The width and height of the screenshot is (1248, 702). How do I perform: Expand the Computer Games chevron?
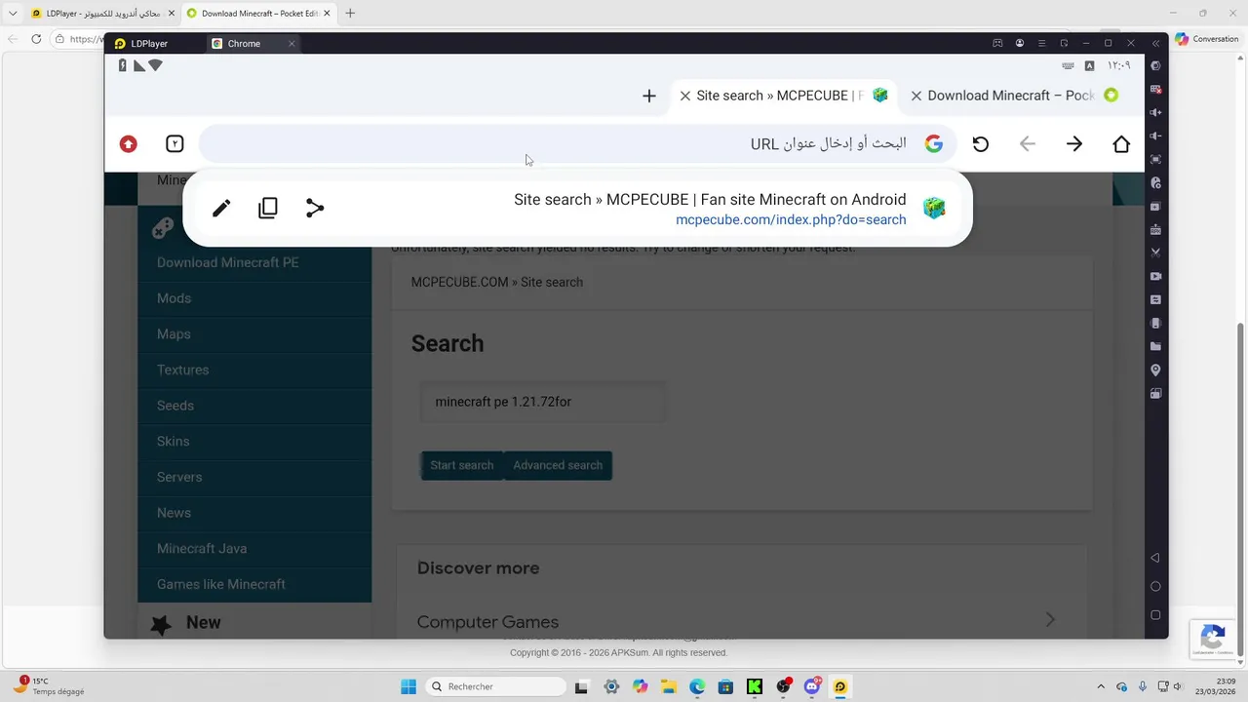coord(1050,620)
